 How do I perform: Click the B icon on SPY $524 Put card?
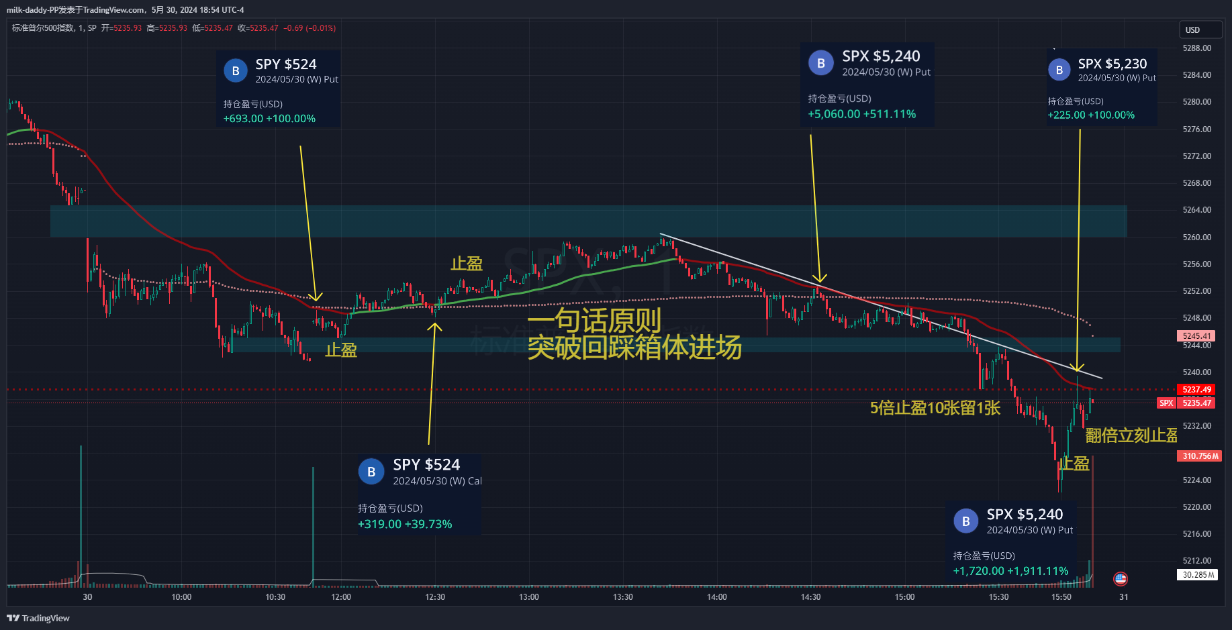coord(236,70)
